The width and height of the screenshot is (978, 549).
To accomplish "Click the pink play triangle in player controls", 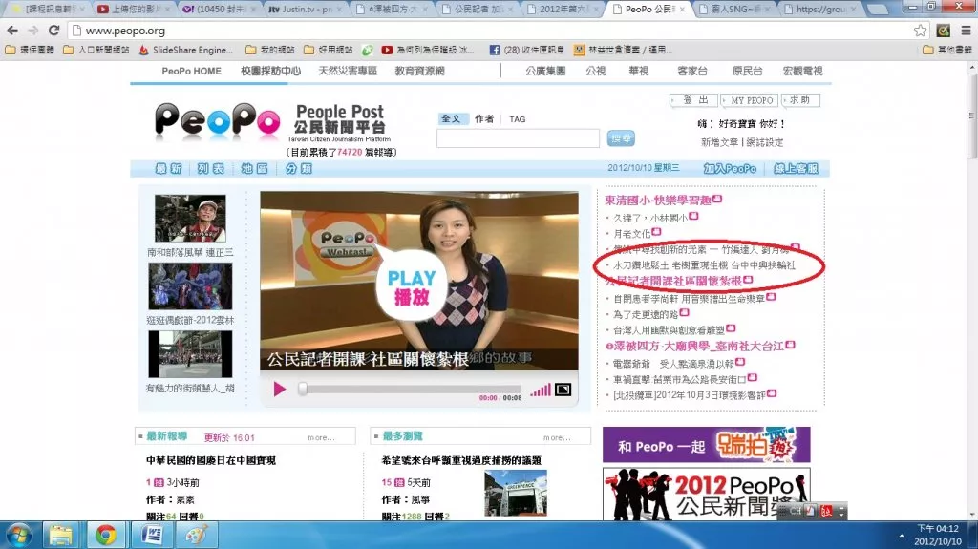I will click(x=280, y=390).
